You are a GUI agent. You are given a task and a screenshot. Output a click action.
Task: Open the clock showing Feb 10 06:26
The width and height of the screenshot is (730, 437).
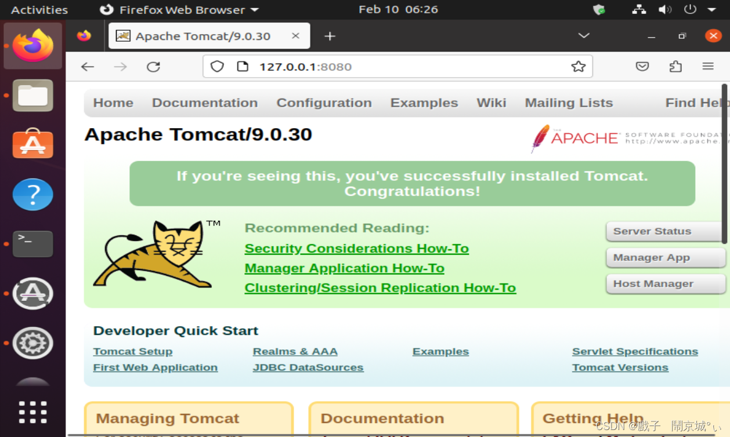tap(398, 10)
